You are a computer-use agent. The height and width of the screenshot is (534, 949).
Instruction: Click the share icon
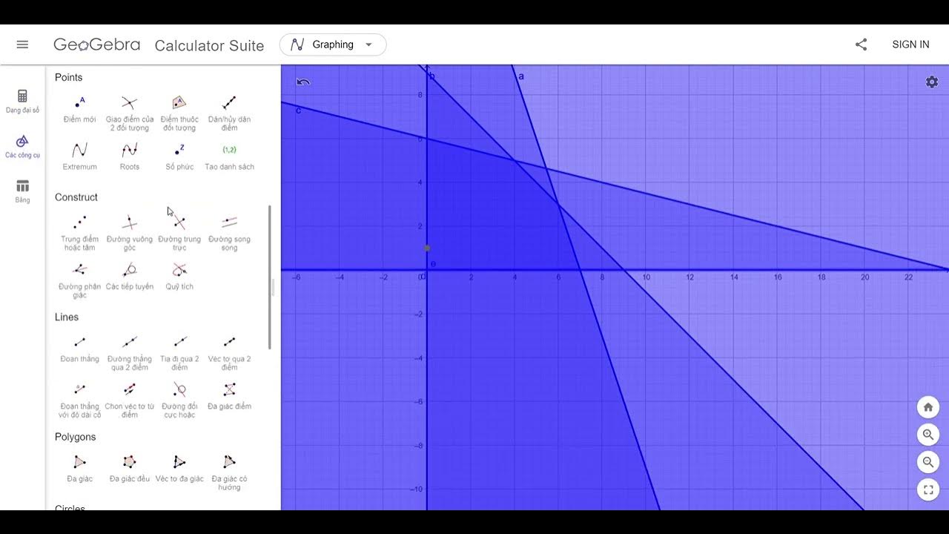coord(861,44)
